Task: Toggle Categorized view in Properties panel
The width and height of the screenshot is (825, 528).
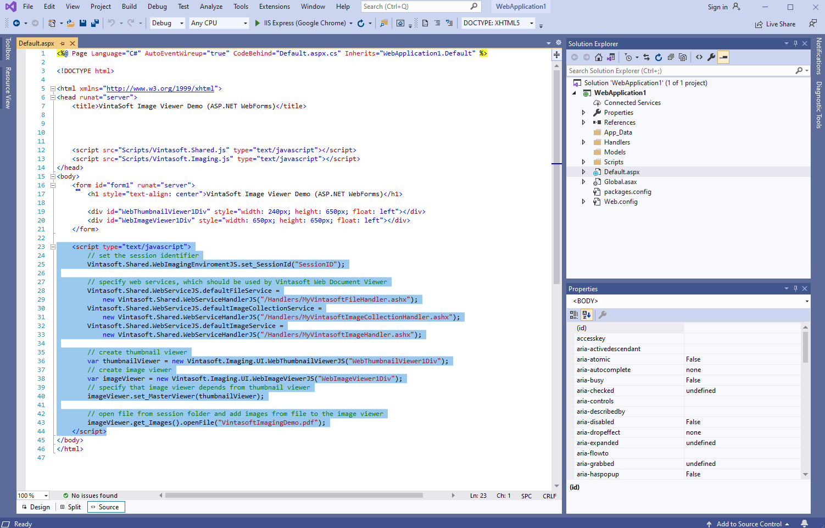Action: click(x=574, y=315)
